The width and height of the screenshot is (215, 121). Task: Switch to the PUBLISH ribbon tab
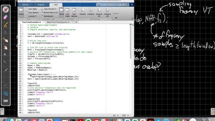coord(41,5)
